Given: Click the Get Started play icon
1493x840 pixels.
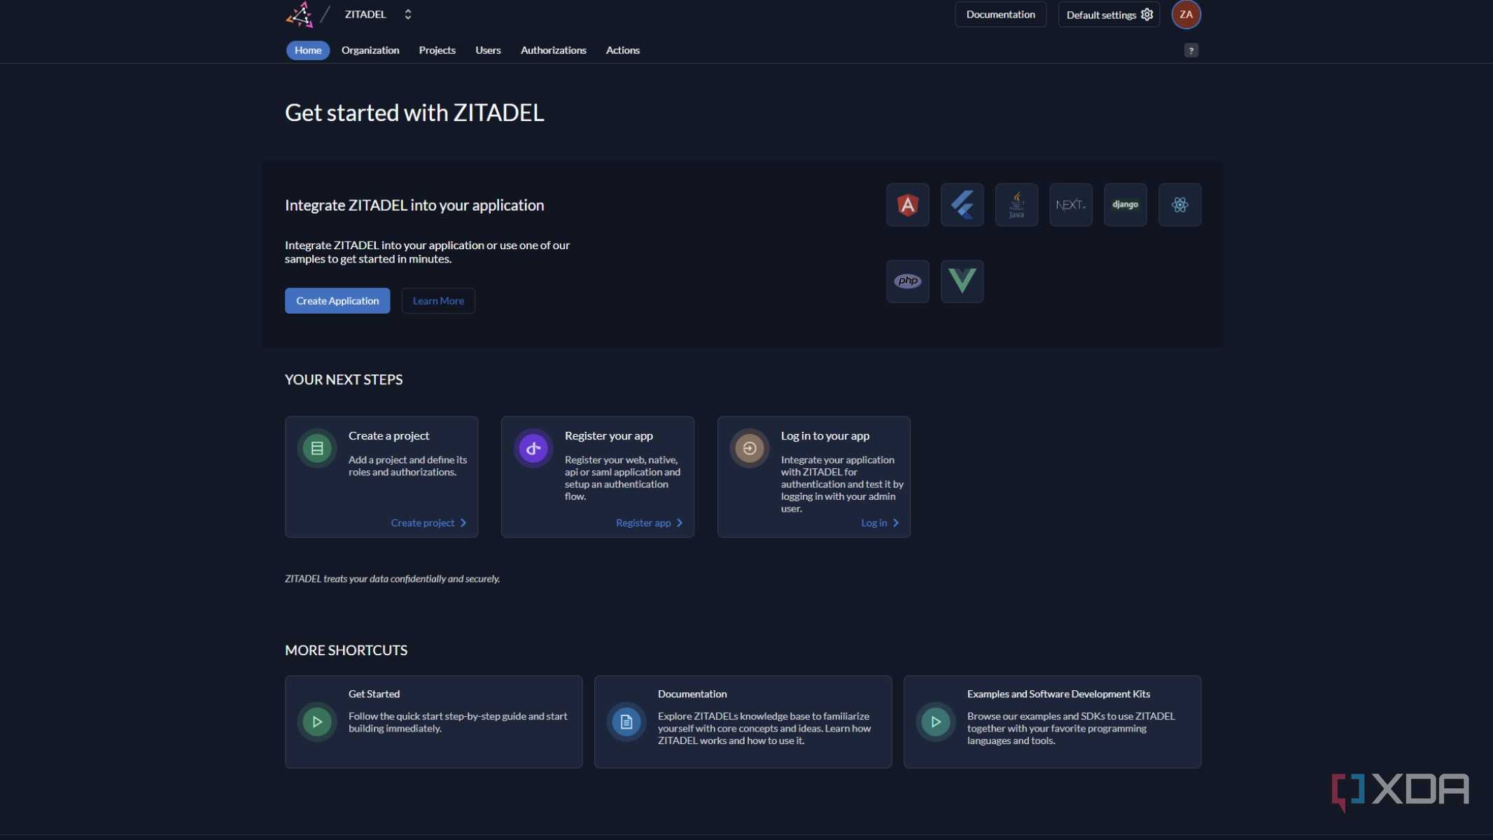Looking at the screenshot, I should 317,722.
